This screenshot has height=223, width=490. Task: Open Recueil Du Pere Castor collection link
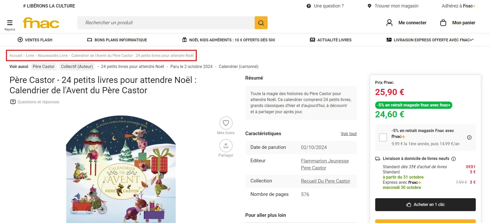[x=326, y=181]
